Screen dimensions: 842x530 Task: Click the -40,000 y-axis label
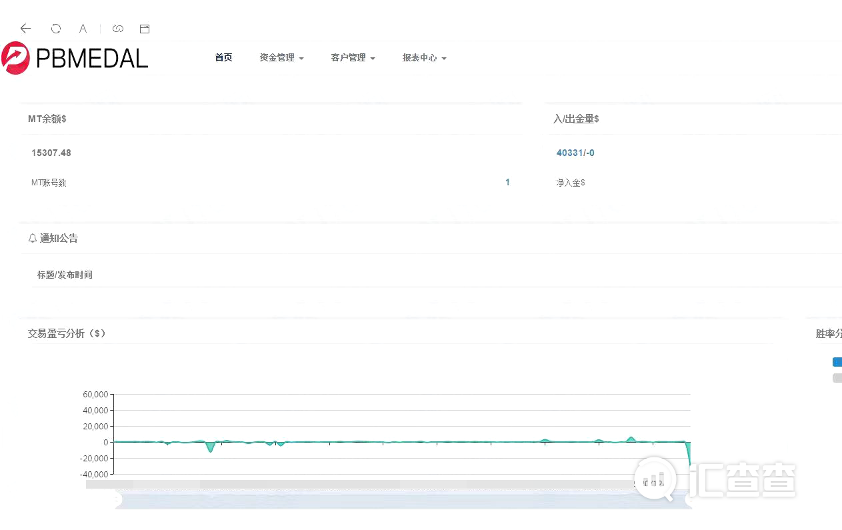[x=94, y=474]
